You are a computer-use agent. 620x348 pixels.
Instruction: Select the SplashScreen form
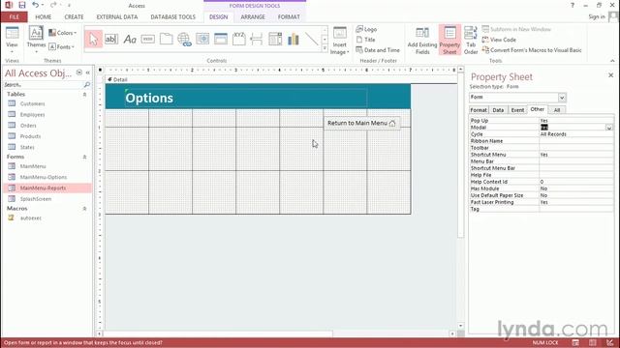(x=36, y=199)
